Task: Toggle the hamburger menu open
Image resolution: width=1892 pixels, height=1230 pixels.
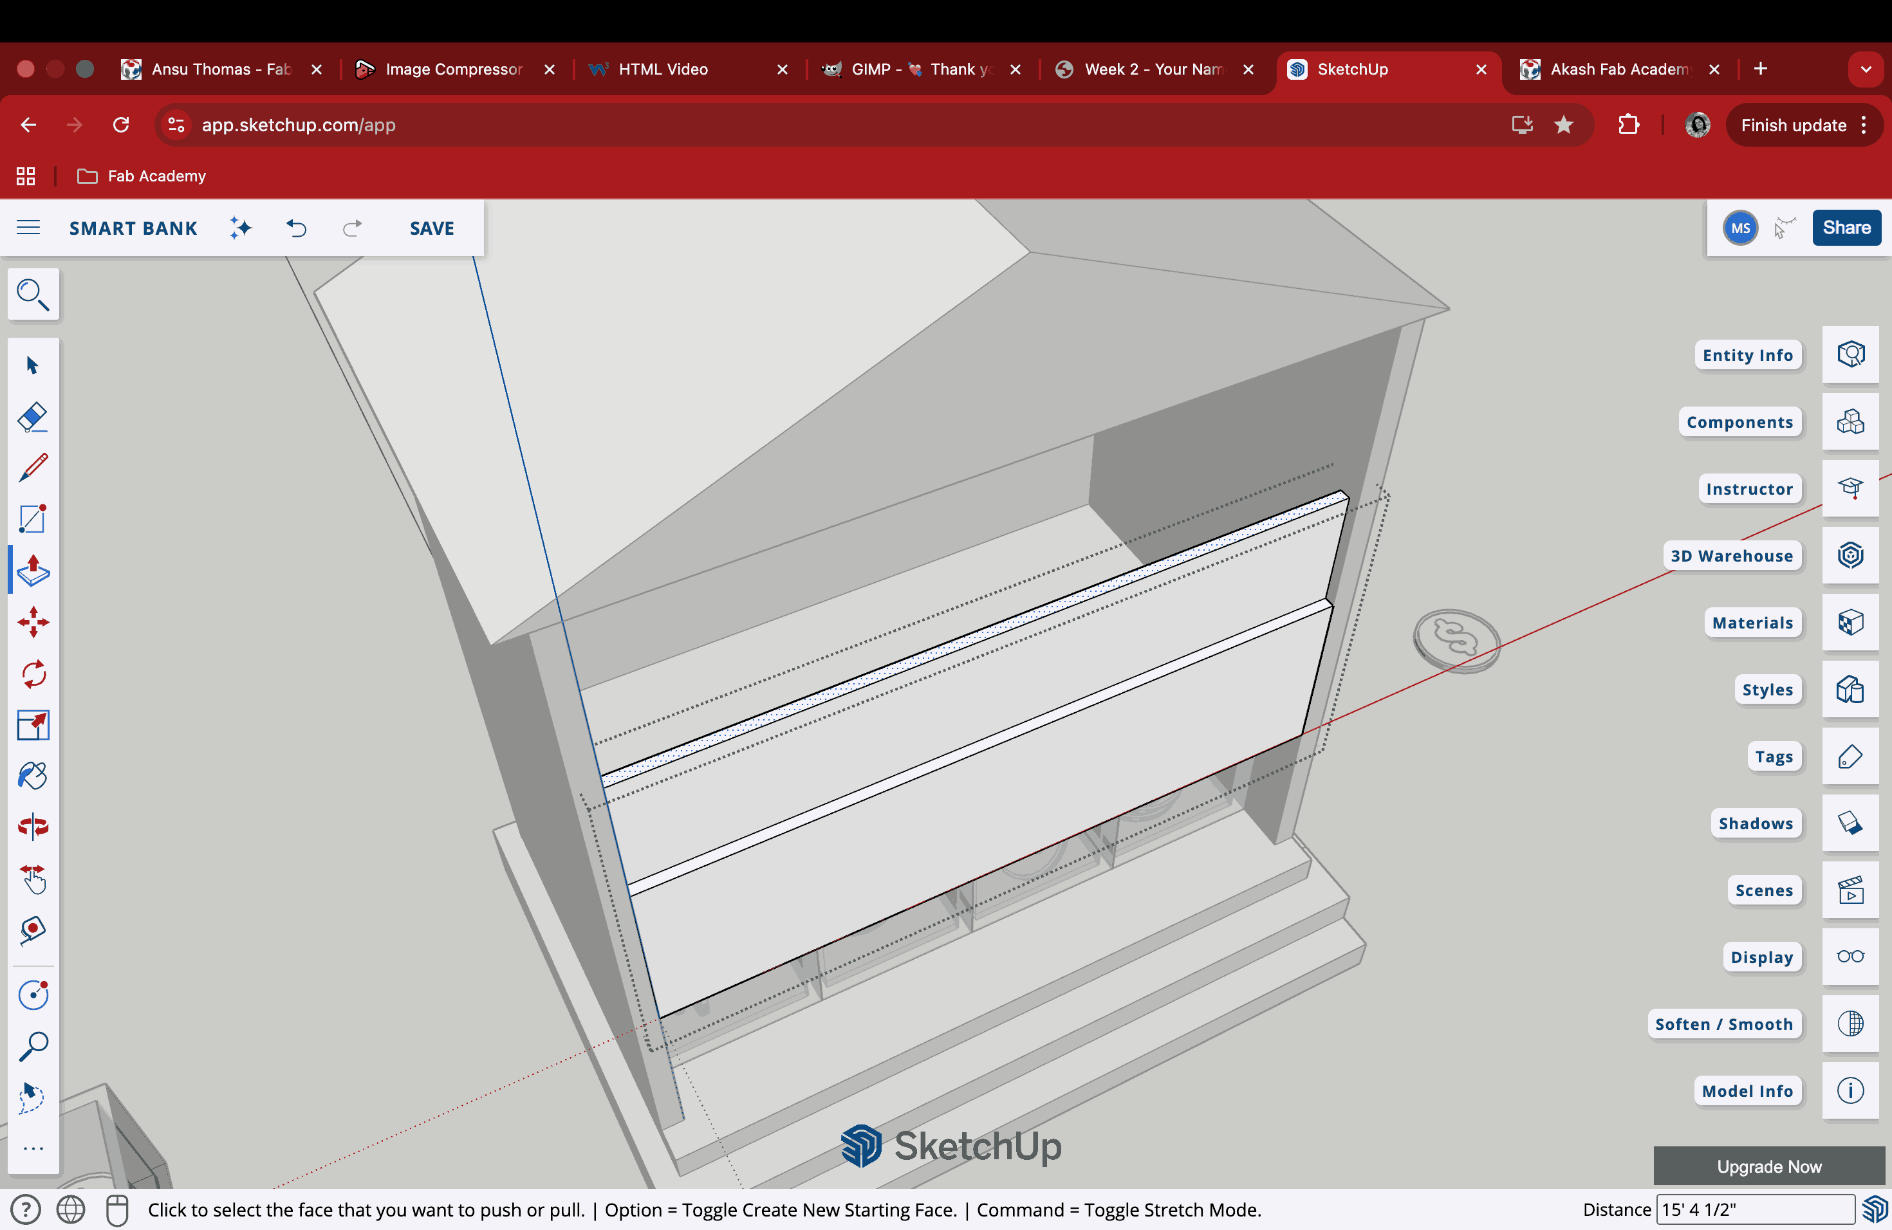Action: tap(28, 228)
